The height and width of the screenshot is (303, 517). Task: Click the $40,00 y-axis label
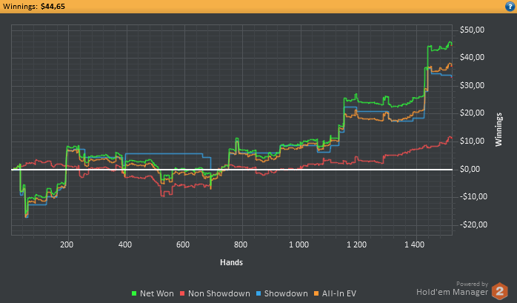pyautogui.click(x=472, y=57)
